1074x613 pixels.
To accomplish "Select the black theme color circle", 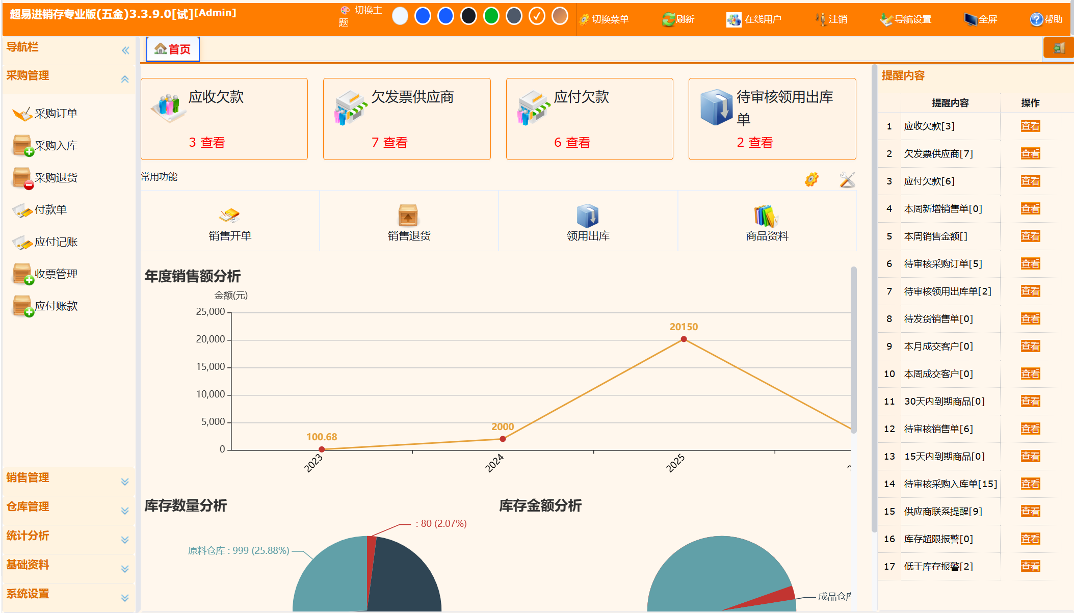I will coord(468,16).
